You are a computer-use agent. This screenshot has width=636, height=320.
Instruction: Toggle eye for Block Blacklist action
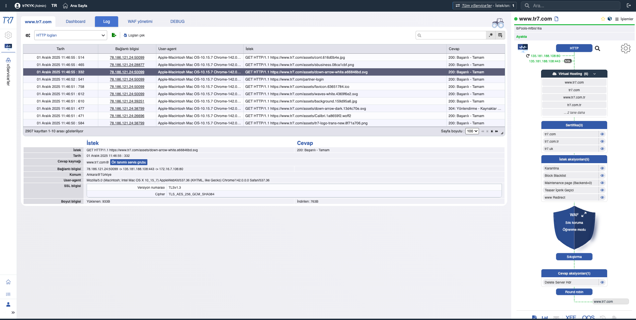(x=602, y=176)
